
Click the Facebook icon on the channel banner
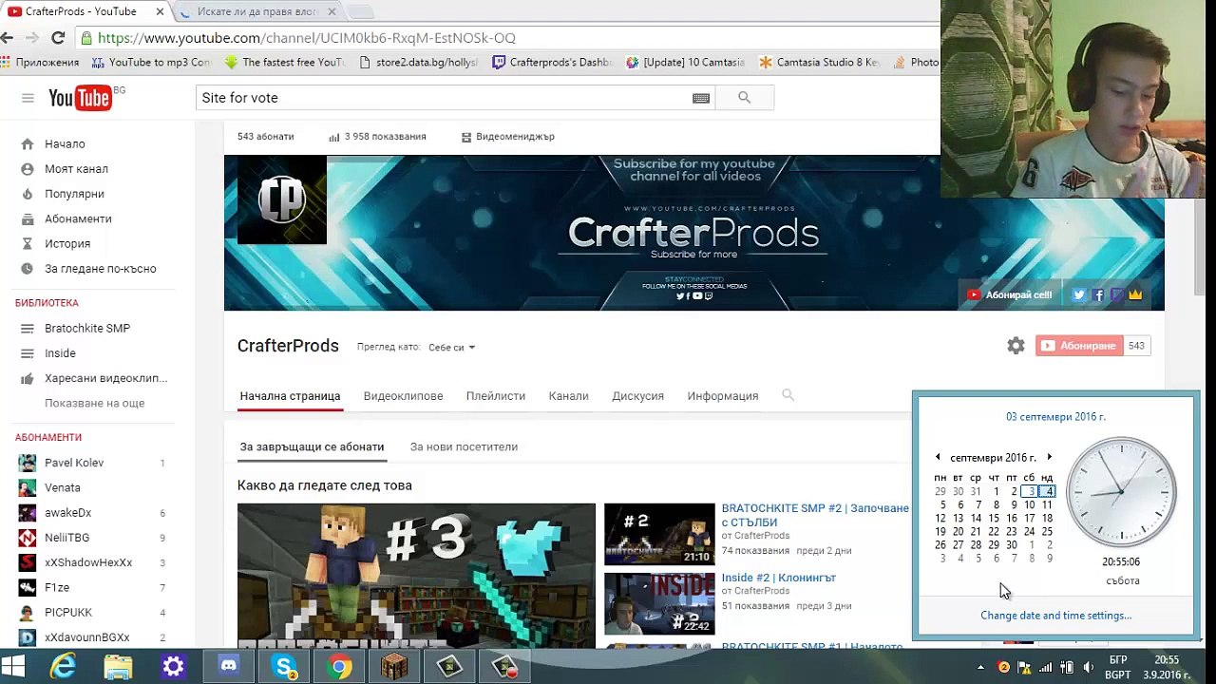[x=1098, y=295]
